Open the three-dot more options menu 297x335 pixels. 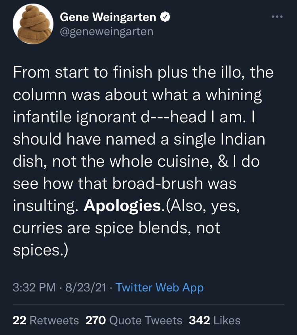(x=277, y=17)
